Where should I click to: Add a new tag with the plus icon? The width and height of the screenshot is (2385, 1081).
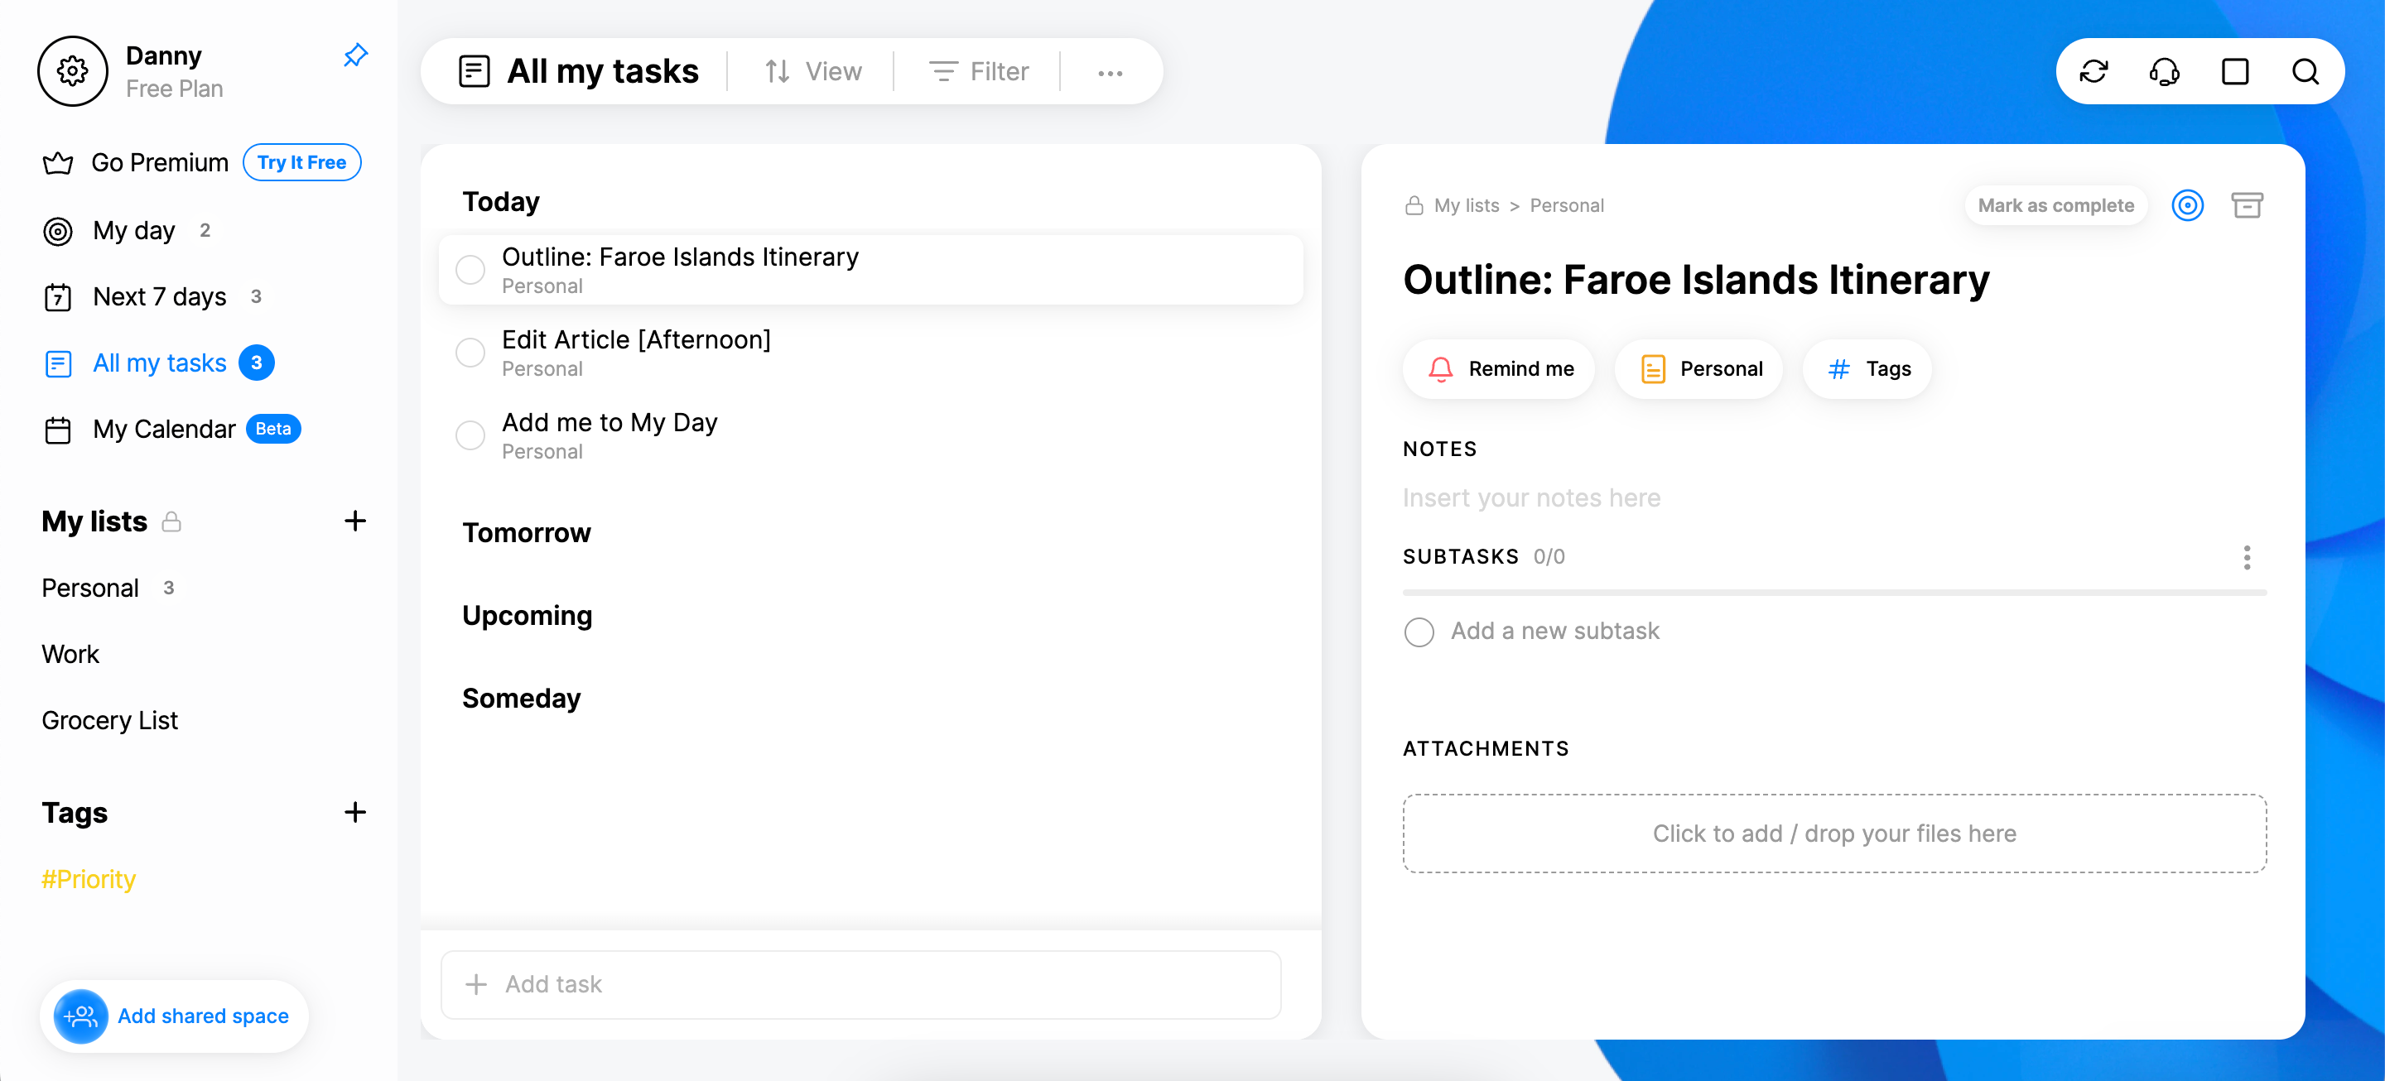pos(355,813)
